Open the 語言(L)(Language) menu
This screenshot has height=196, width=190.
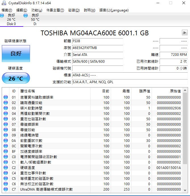click(114, 10)
